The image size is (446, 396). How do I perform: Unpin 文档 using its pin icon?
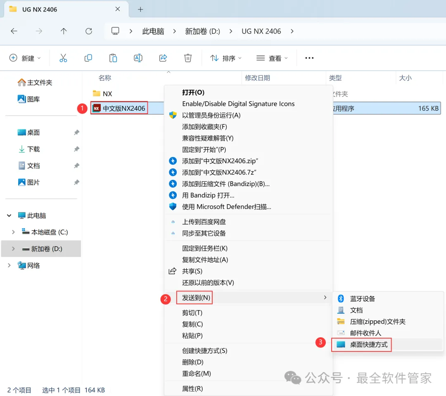[x=76, y=166]
